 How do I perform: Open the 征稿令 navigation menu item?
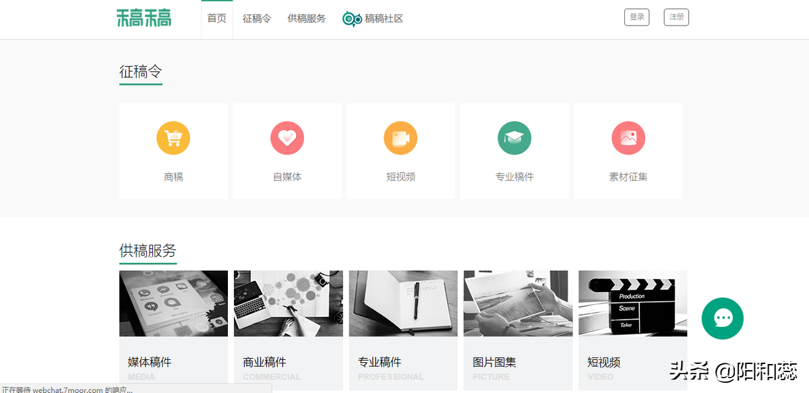click(257, 18)
